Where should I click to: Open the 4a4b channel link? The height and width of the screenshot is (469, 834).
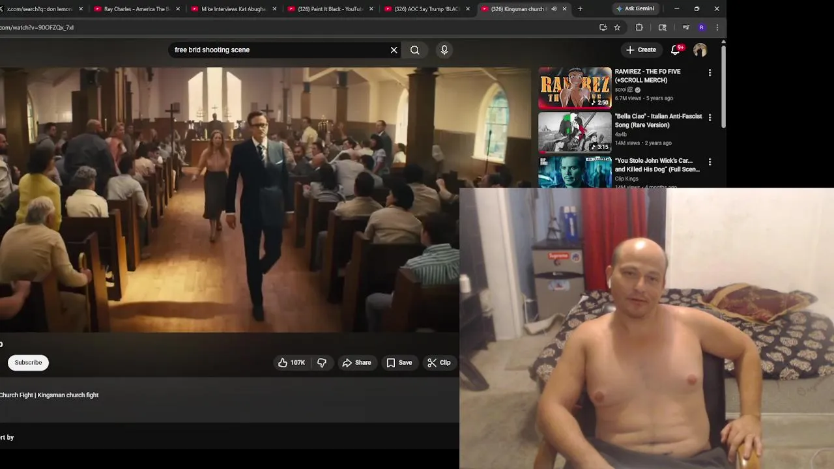621,134
